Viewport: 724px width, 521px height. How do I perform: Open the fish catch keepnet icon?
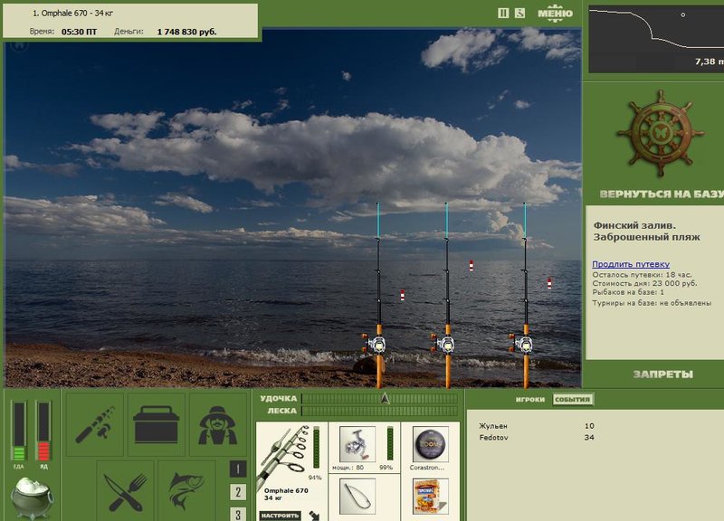pos(186,491)
